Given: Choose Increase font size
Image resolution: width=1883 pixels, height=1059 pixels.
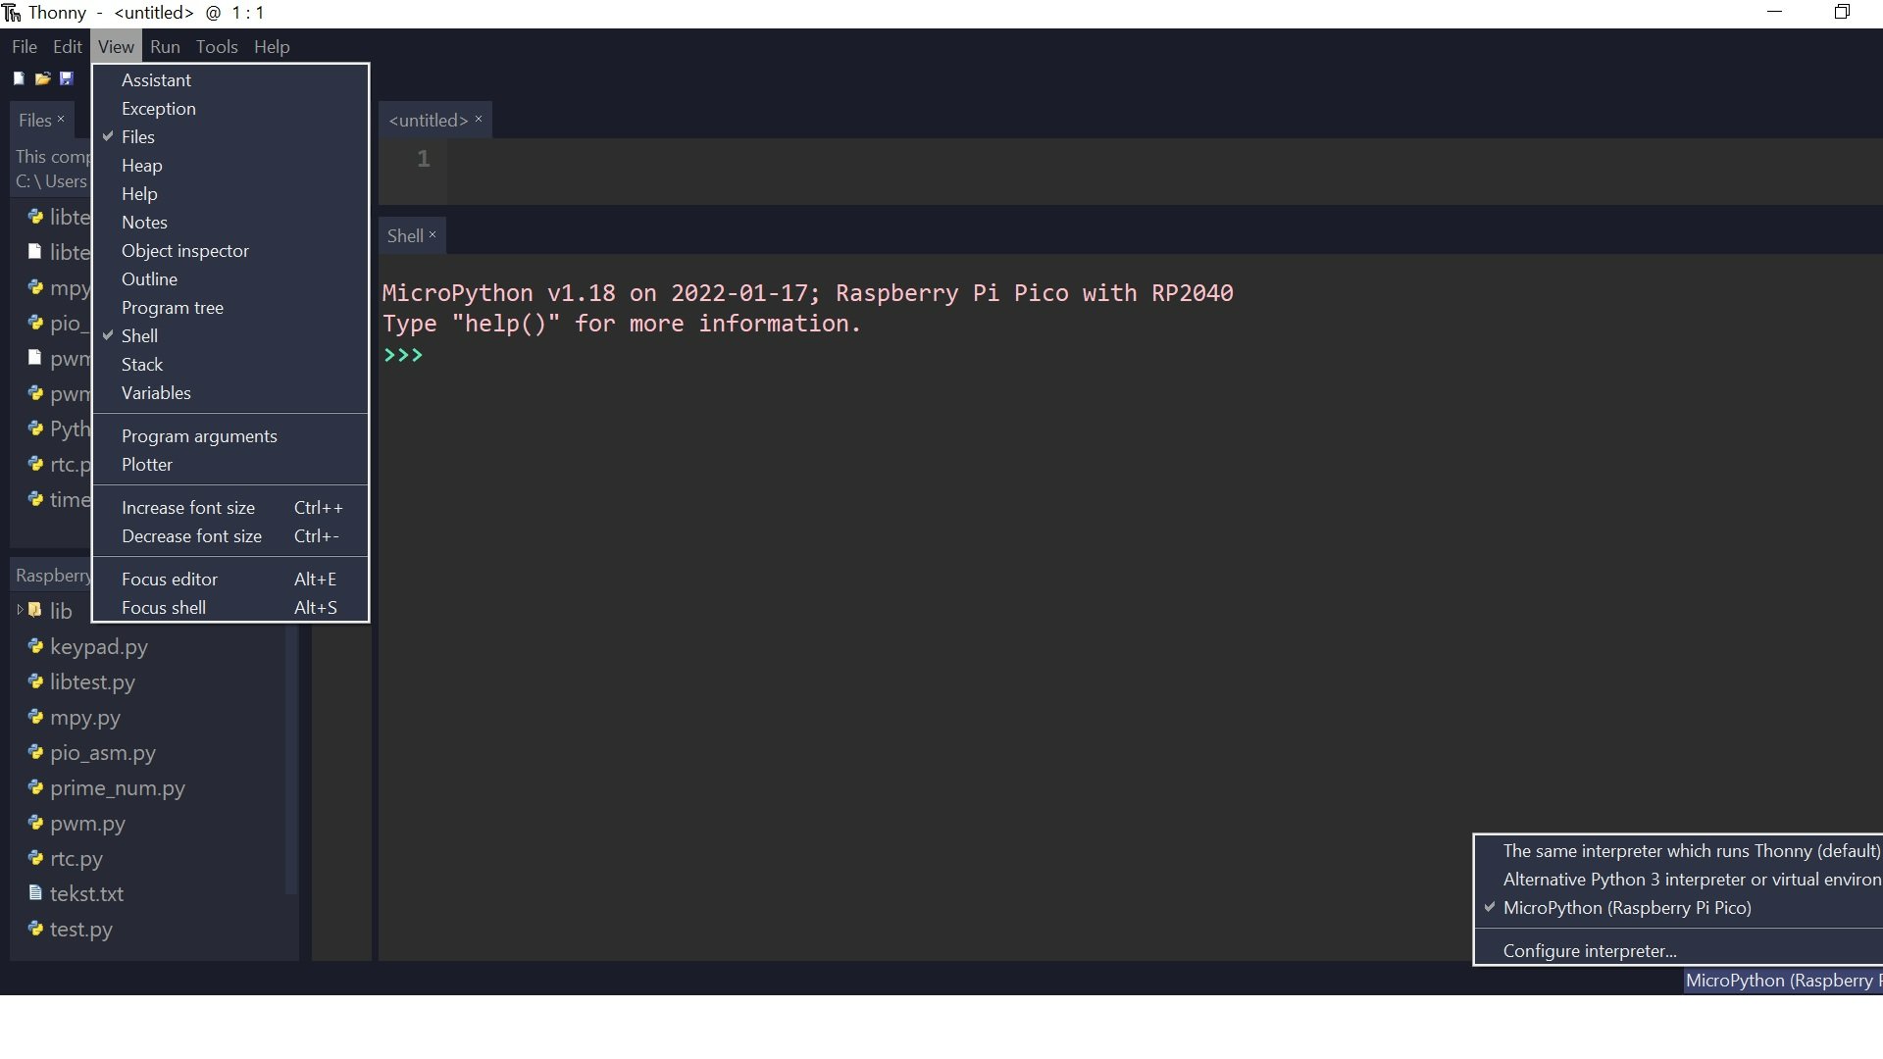Looking at the screenshot, I should [230, 508].
